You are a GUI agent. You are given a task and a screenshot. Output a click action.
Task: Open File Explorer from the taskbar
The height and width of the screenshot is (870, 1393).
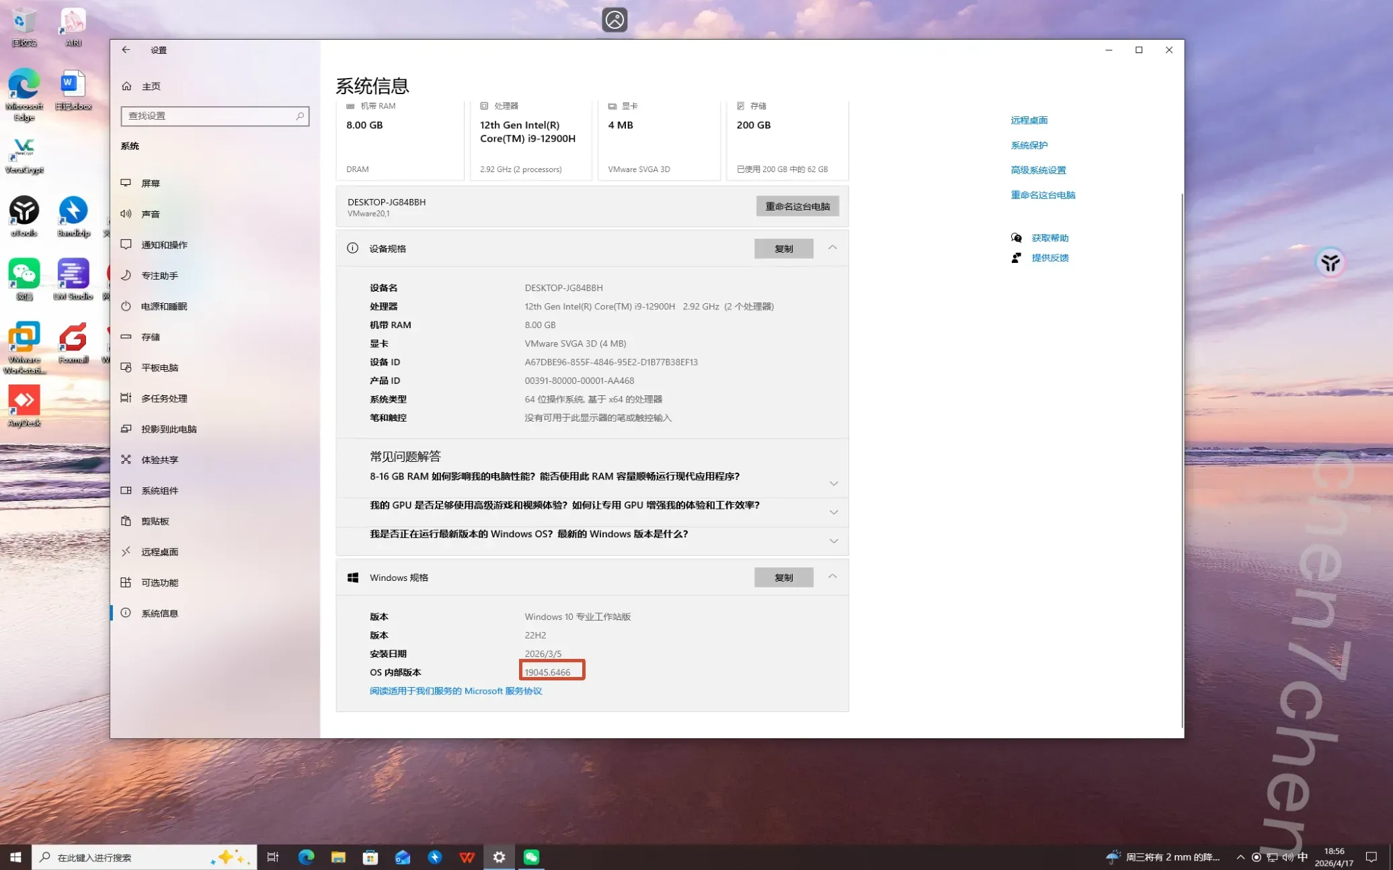[x=338, y=857]
